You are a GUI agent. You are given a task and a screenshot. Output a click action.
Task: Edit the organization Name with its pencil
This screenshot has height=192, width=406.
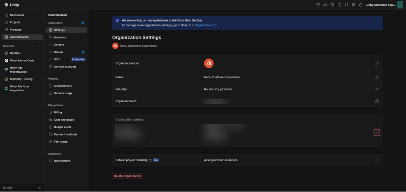pyautogui.click(x=377, y=77)
